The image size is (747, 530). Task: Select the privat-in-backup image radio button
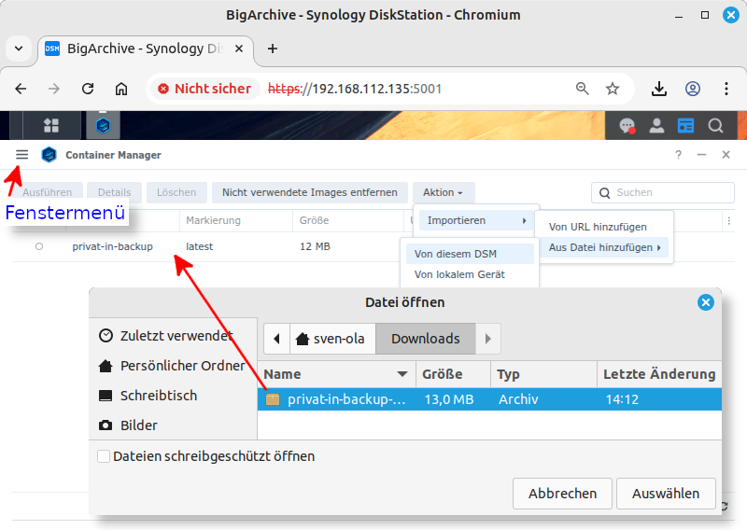(39, 246)
